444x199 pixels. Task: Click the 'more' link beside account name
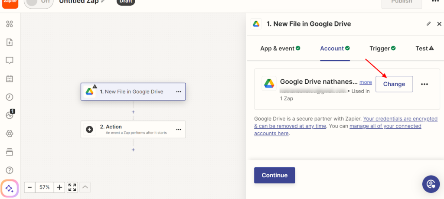[x=366, y=82]
